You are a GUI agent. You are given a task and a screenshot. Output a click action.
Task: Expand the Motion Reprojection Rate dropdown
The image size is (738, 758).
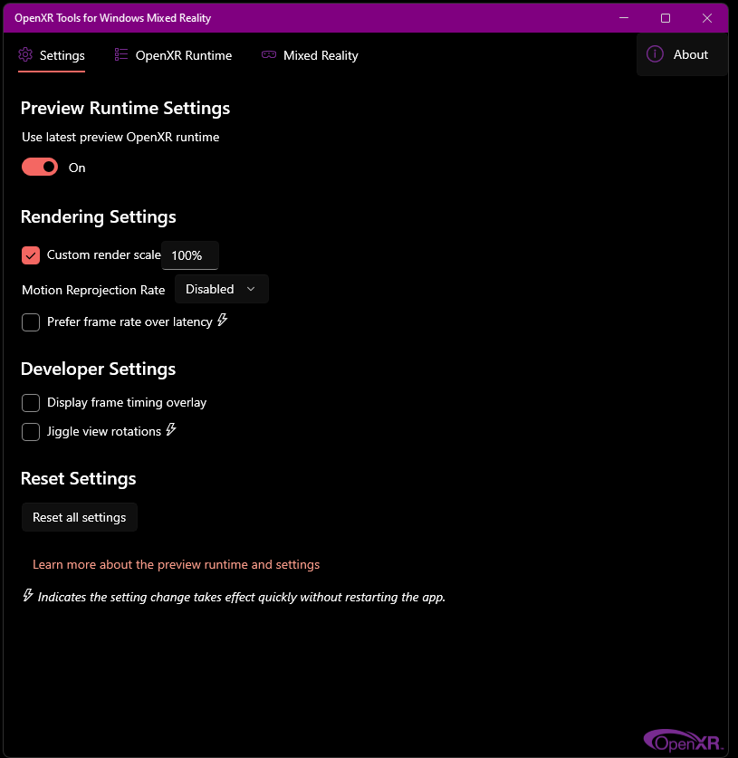pos(221,289)
